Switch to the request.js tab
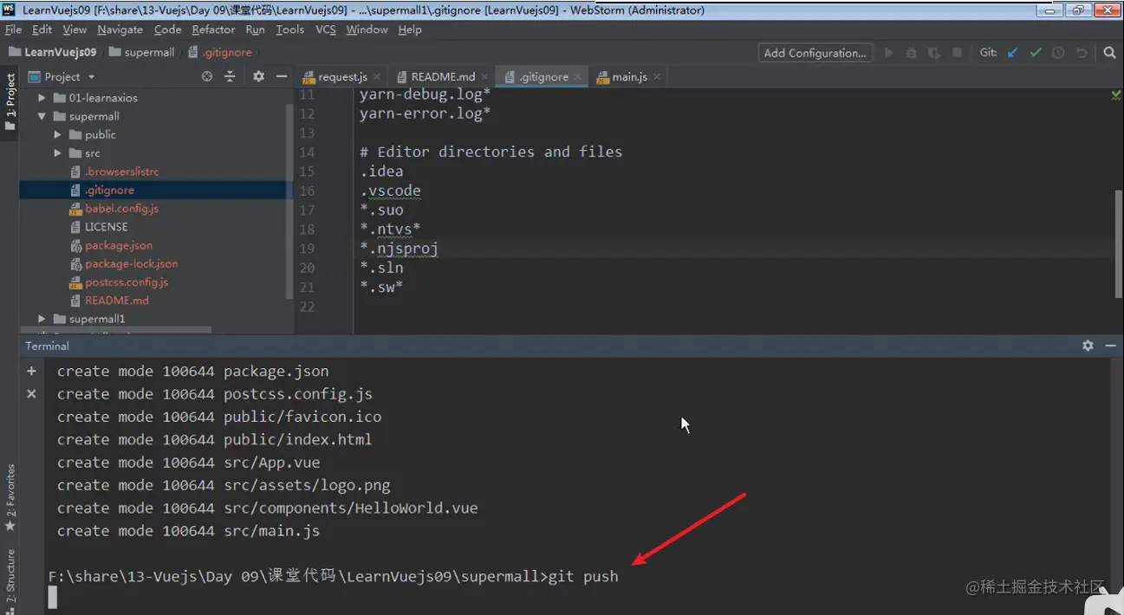Image resolution: width=1124 pixels, height=615 pixels. 342,77
